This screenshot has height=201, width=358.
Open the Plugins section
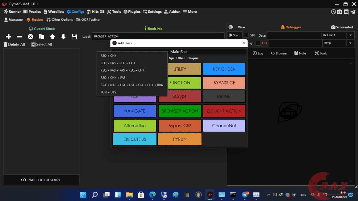coord(132,12)
